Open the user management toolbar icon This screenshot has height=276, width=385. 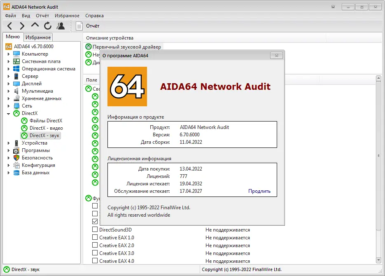click(x=61, y=26)
